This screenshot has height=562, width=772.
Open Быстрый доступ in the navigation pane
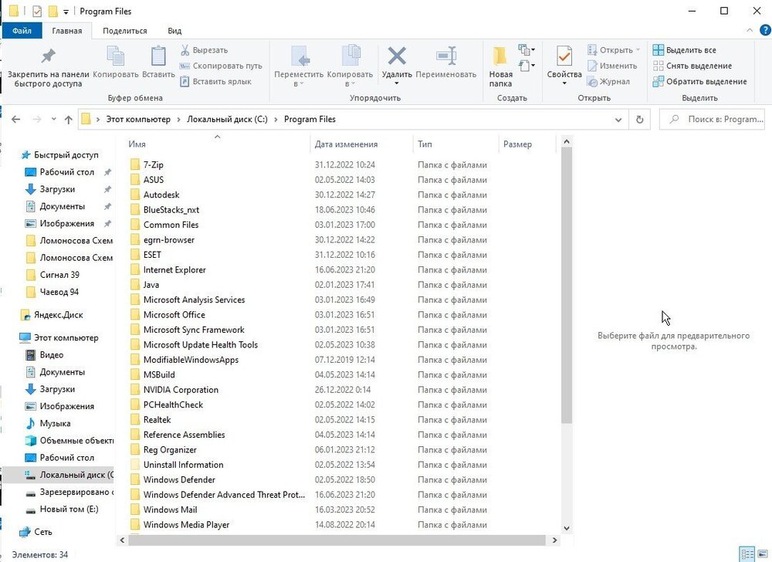point(59,155)
